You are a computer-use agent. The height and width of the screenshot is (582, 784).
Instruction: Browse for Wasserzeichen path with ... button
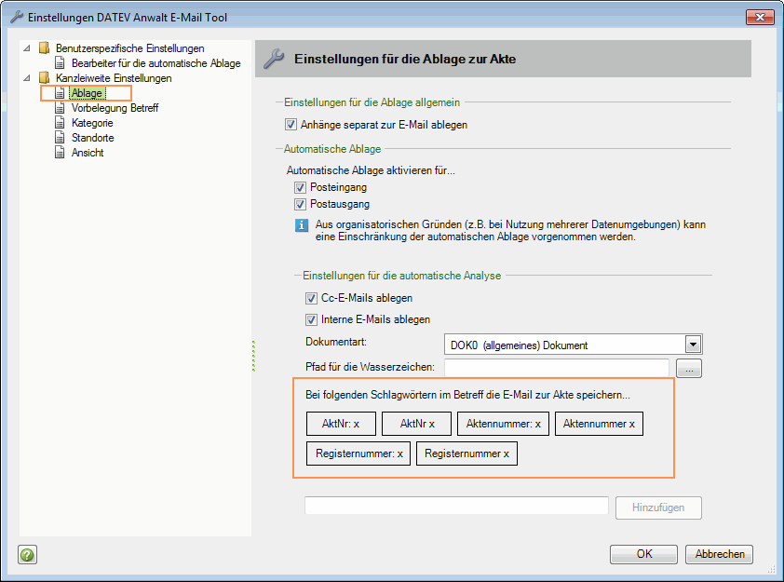689,369
